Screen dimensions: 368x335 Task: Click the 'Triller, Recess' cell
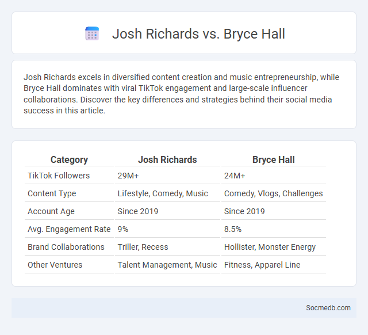pos(143,247)
